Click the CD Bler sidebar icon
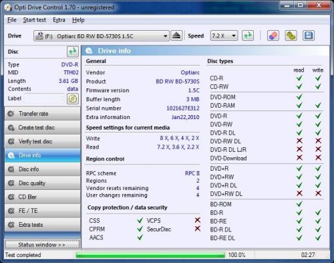334x263 pixels. [x=11, y=197]
